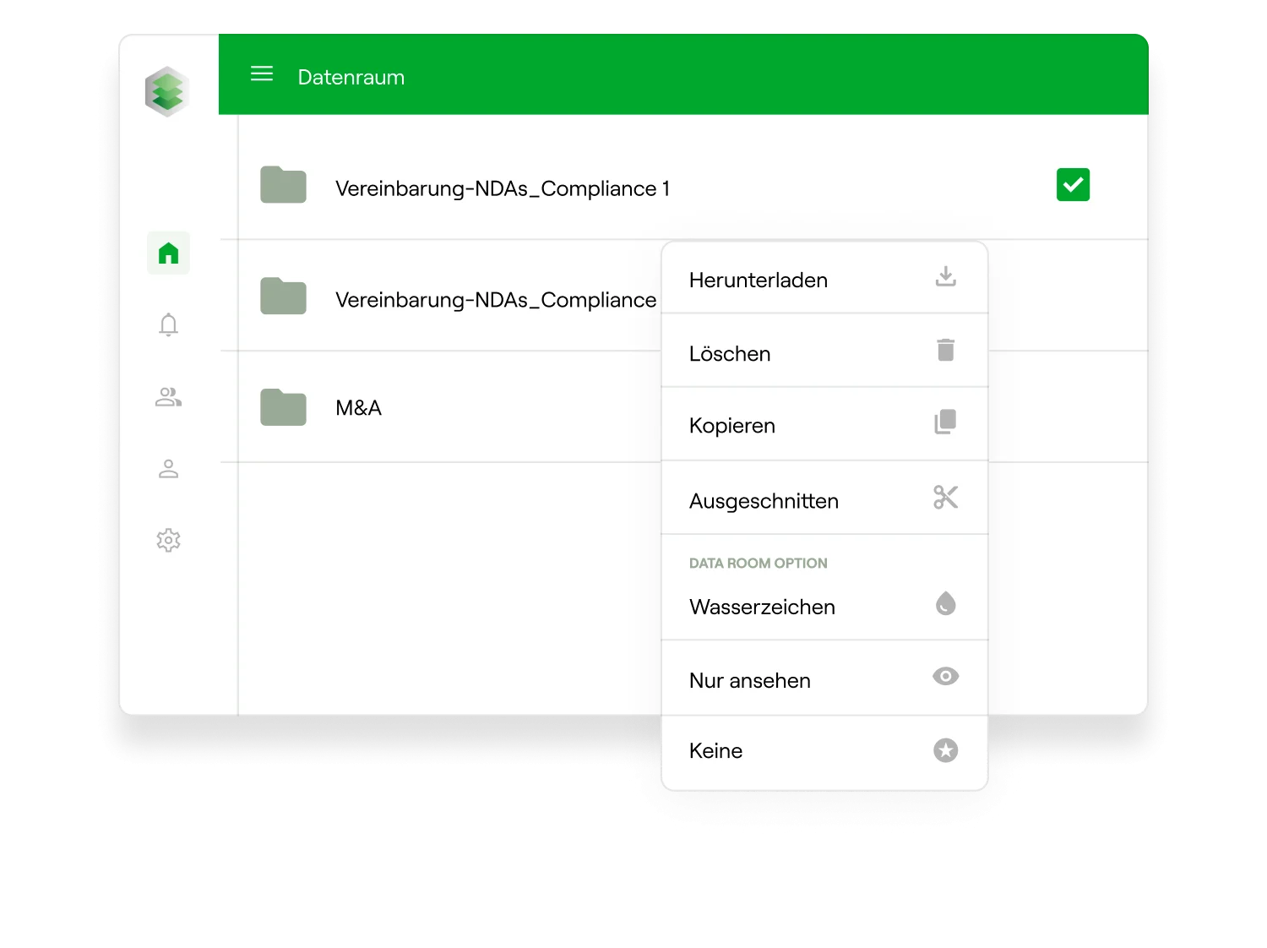
Task: Click folder icon of Vereinbarung-NDAs_Compliance 1
Action: coord(283,185)
